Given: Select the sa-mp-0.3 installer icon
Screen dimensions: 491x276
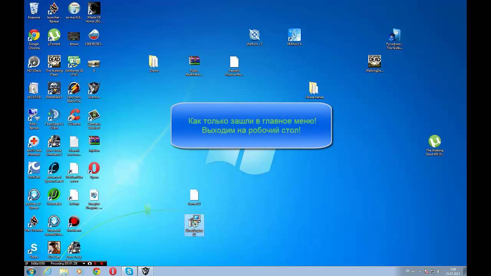Looking at the screenshot, I should [x=74, y=11].
